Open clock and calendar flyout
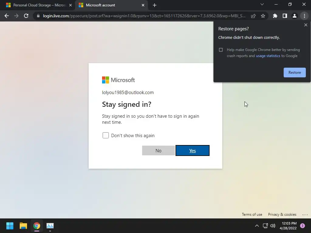The height and width of the screenshot is (233, 311). click(288, 226)
